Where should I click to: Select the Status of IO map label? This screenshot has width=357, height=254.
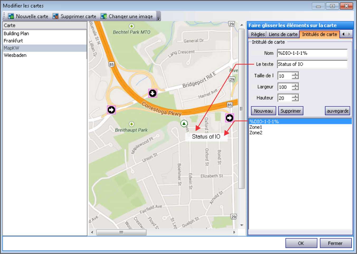click(x=206, y=137)
